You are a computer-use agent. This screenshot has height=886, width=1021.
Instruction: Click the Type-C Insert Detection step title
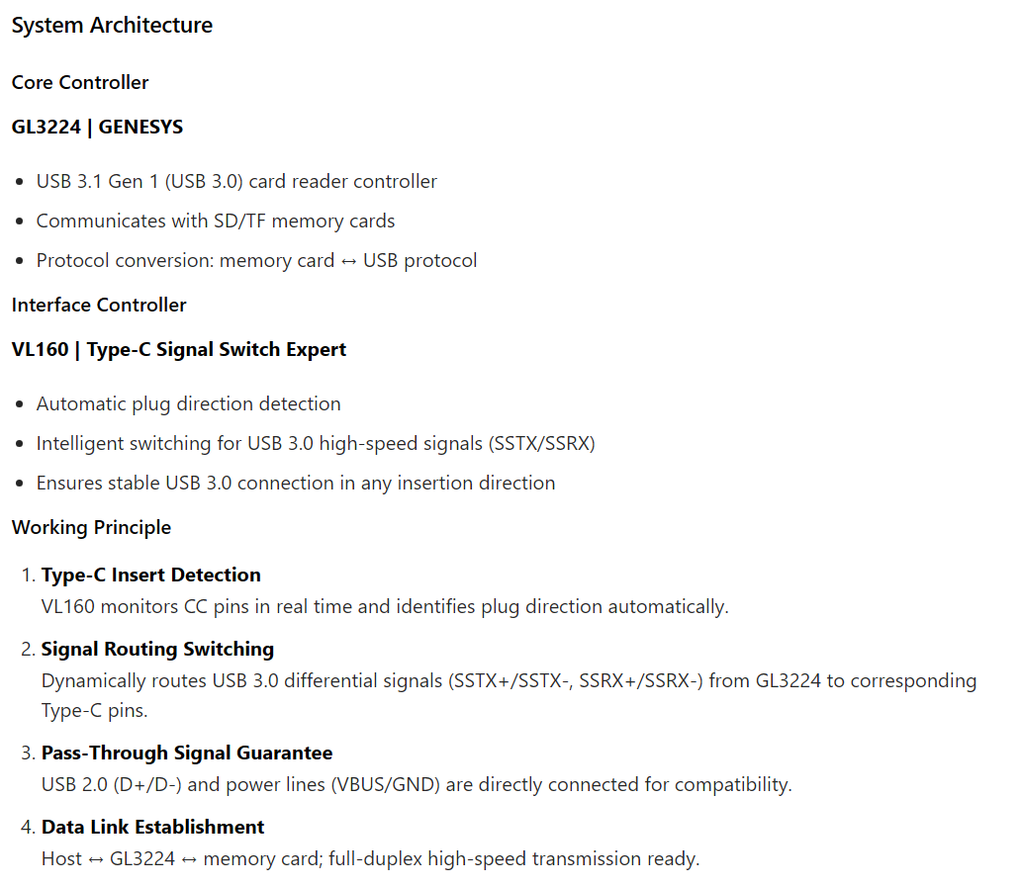[x=151, y=575]
